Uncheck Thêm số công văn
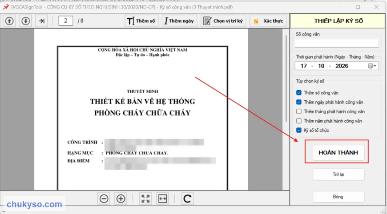This screenshot has width=387, height=214. click(298, 93)
